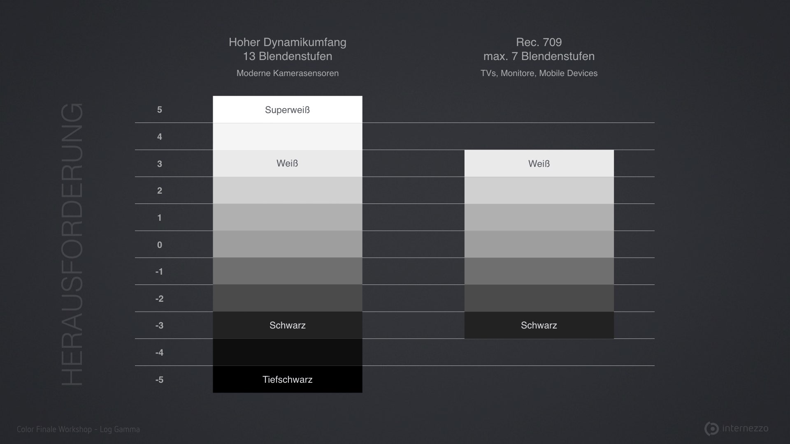Click the scale value '0'

160,245
